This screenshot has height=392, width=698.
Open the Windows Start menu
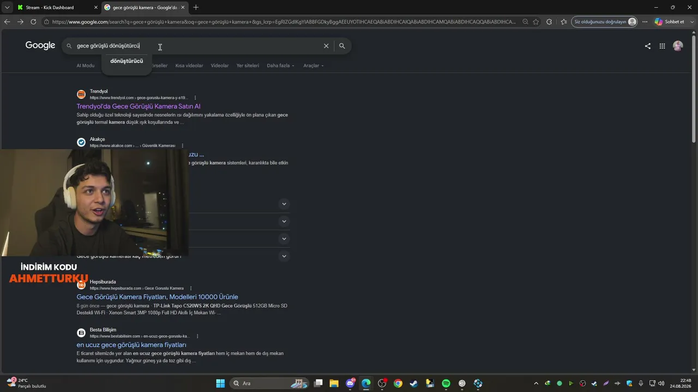[220, 383]
